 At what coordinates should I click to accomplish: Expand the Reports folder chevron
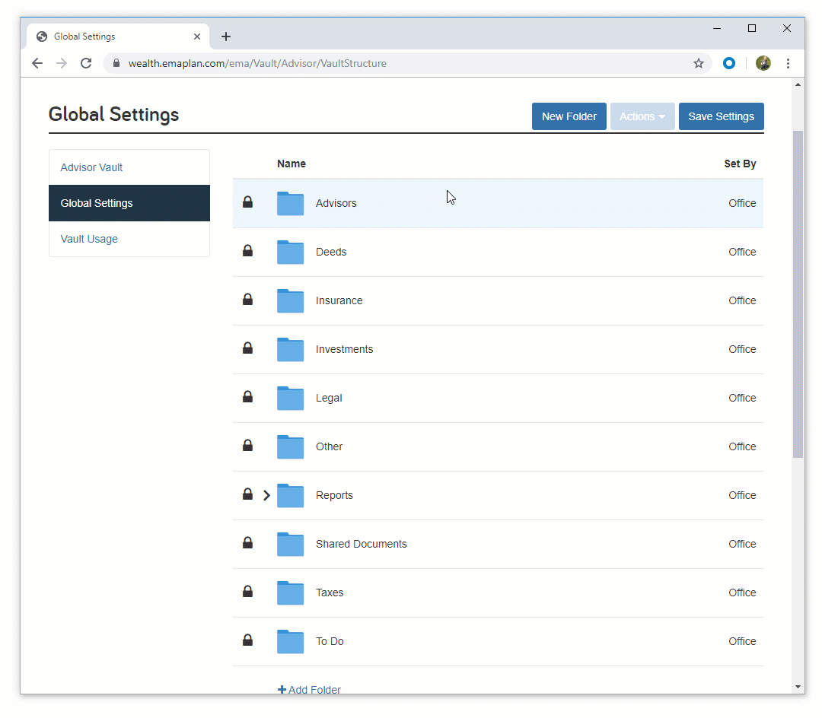(x=266, y=495)
